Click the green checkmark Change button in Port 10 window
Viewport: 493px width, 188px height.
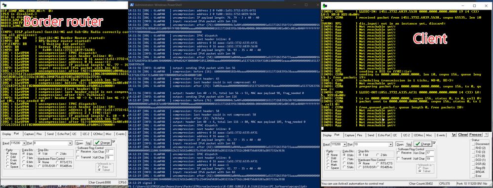coord(423,144)
